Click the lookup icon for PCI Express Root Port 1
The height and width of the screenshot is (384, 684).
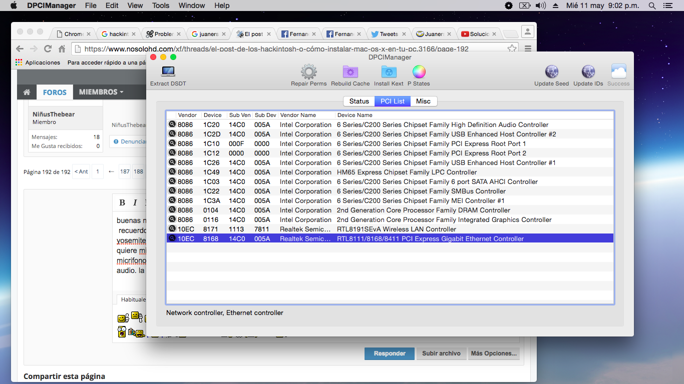coord(172,143)
